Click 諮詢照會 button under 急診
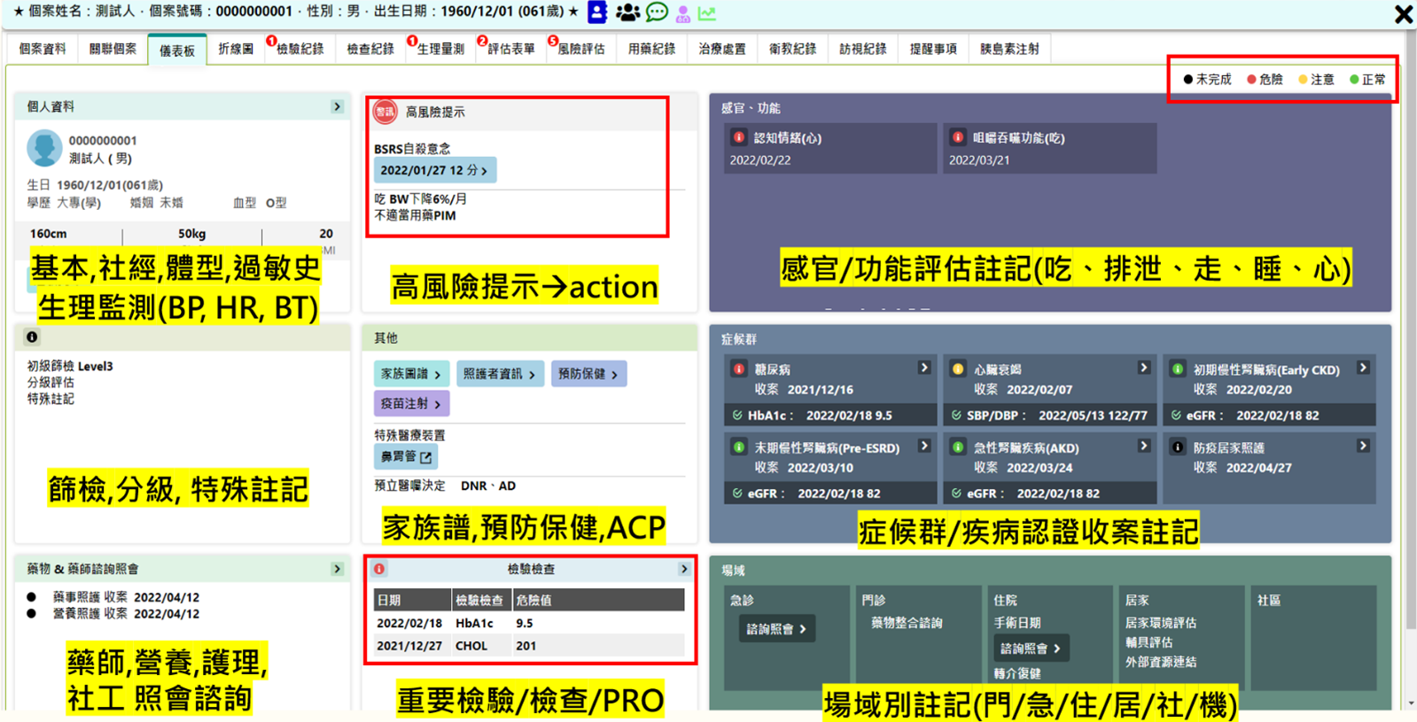Image resolution: width=1417 pixels, height=722 pixels. 776,629
